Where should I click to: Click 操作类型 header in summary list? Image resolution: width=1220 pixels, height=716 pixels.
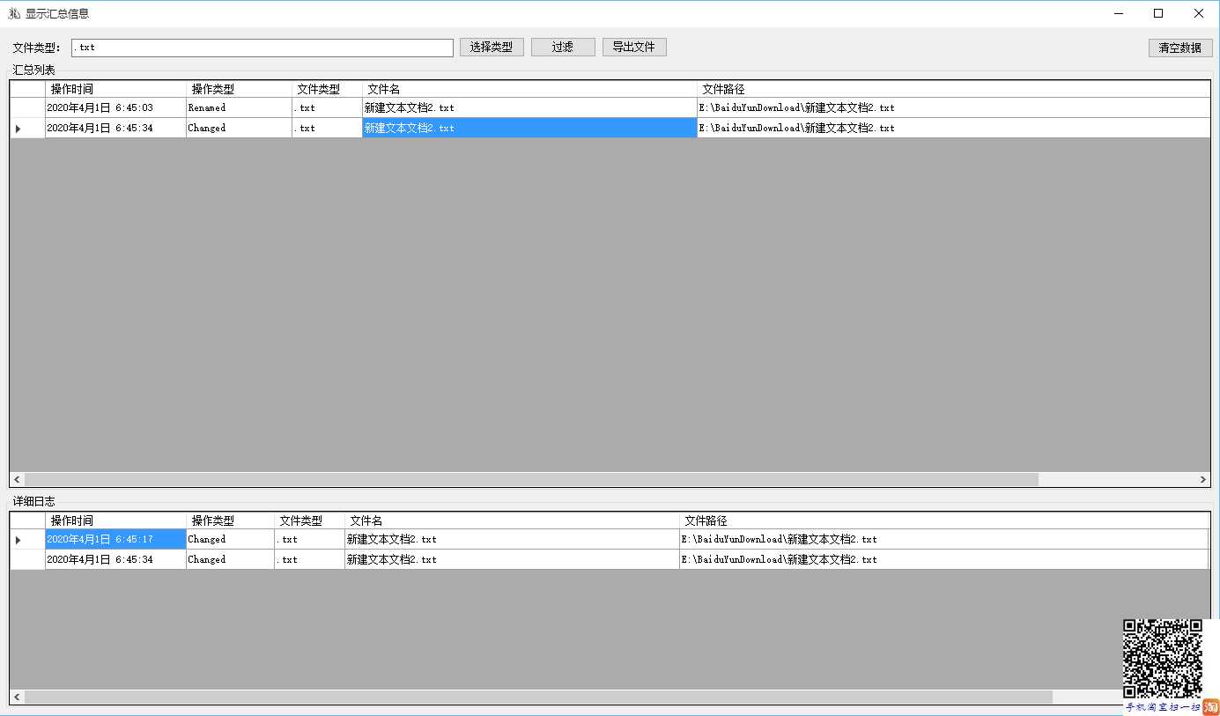tap(239, 89)
